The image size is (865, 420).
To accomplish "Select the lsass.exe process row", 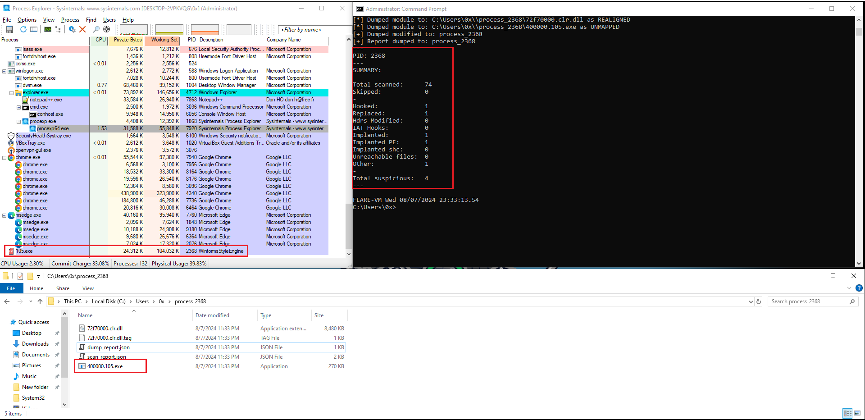I will pos(164,49).
